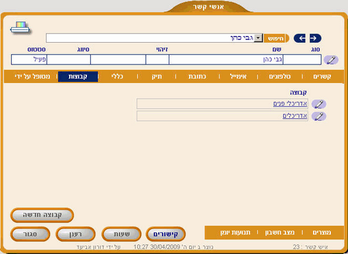
Task: Open the כתובת tab
Action: (197, 77)
